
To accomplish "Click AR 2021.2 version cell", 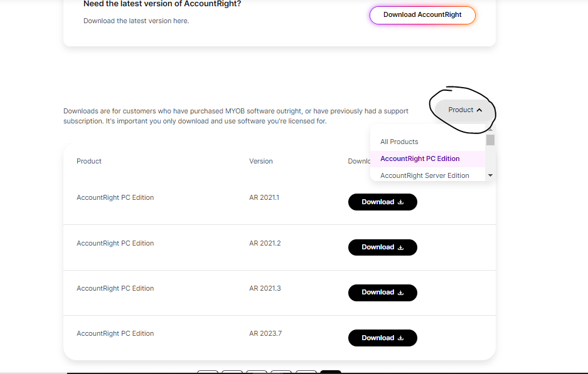I will pos(265,243).
